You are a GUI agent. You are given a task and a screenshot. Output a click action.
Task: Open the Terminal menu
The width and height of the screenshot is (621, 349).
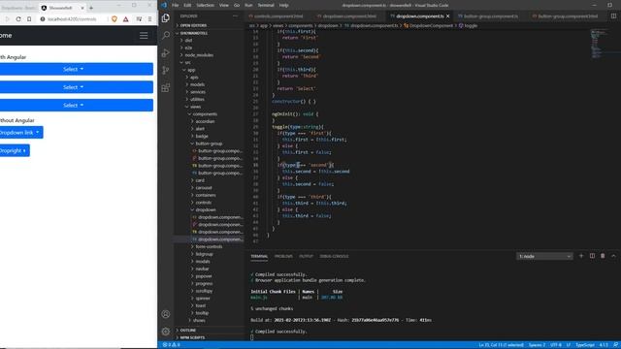point(266,5)
